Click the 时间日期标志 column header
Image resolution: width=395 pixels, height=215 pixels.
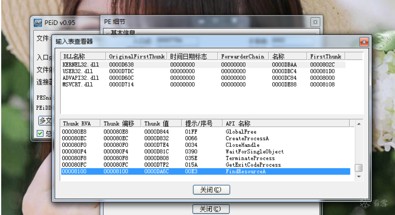pyautogui.click(x=192, y=56)
